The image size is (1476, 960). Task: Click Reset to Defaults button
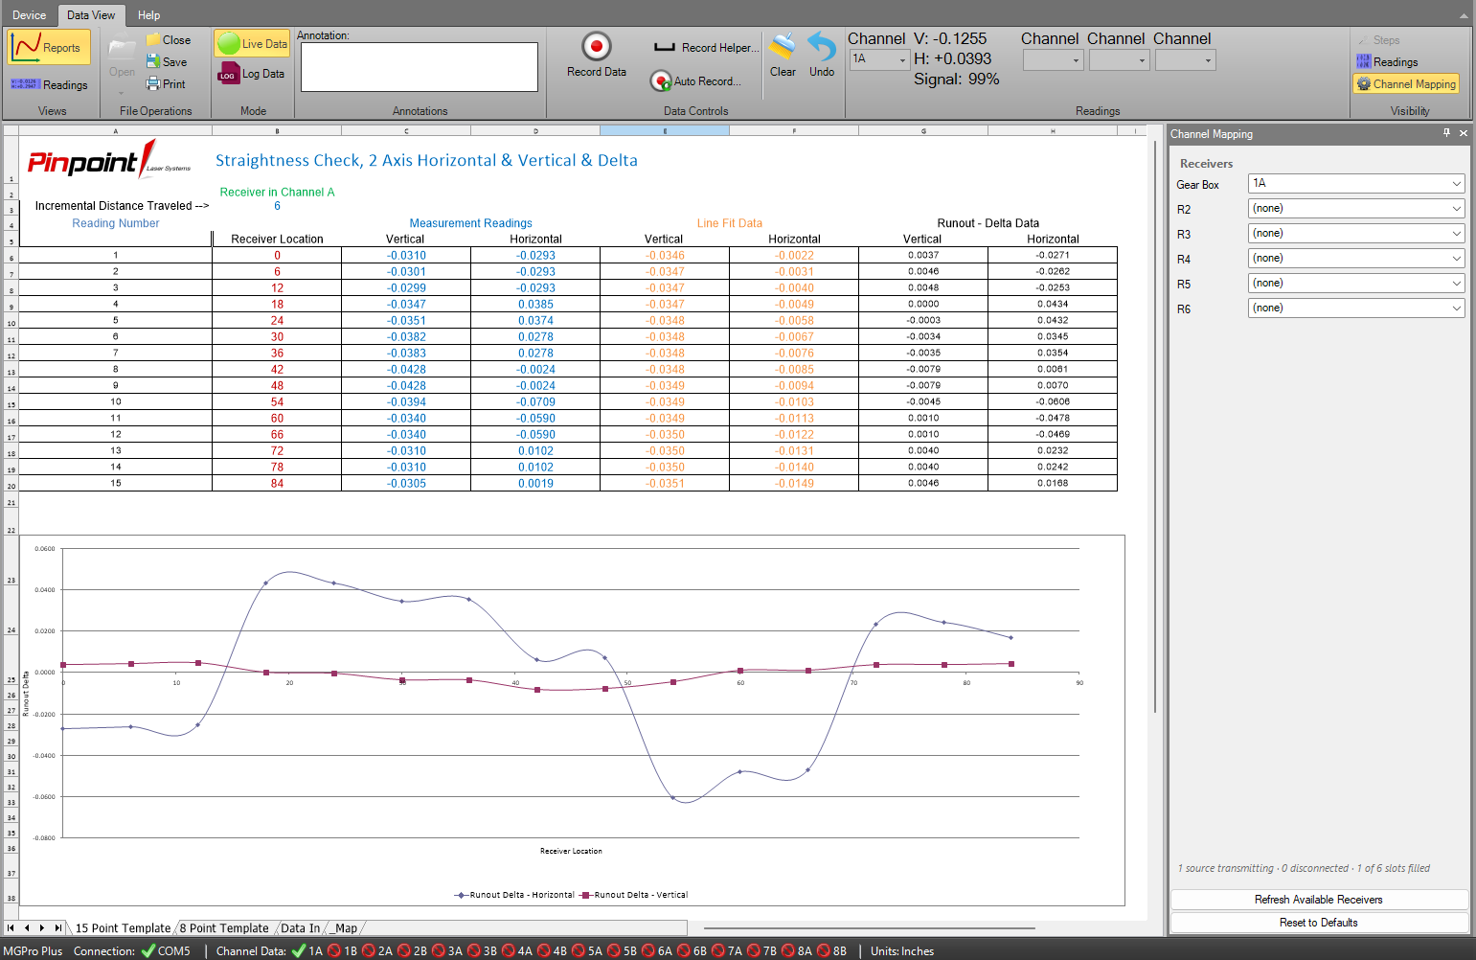click(1319, 923)
